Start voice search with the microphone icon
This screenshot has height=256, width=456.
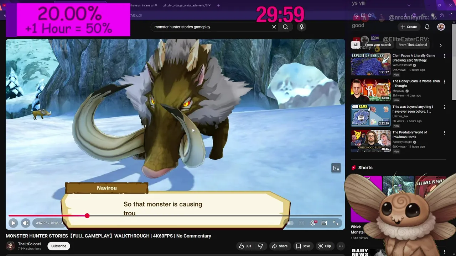coord(301,27)
